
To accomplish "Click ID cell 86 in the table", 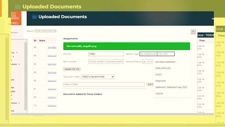I will point(35,47).
